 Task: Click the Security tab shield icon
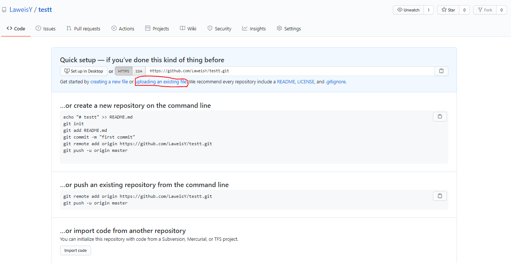pos(210,28)
